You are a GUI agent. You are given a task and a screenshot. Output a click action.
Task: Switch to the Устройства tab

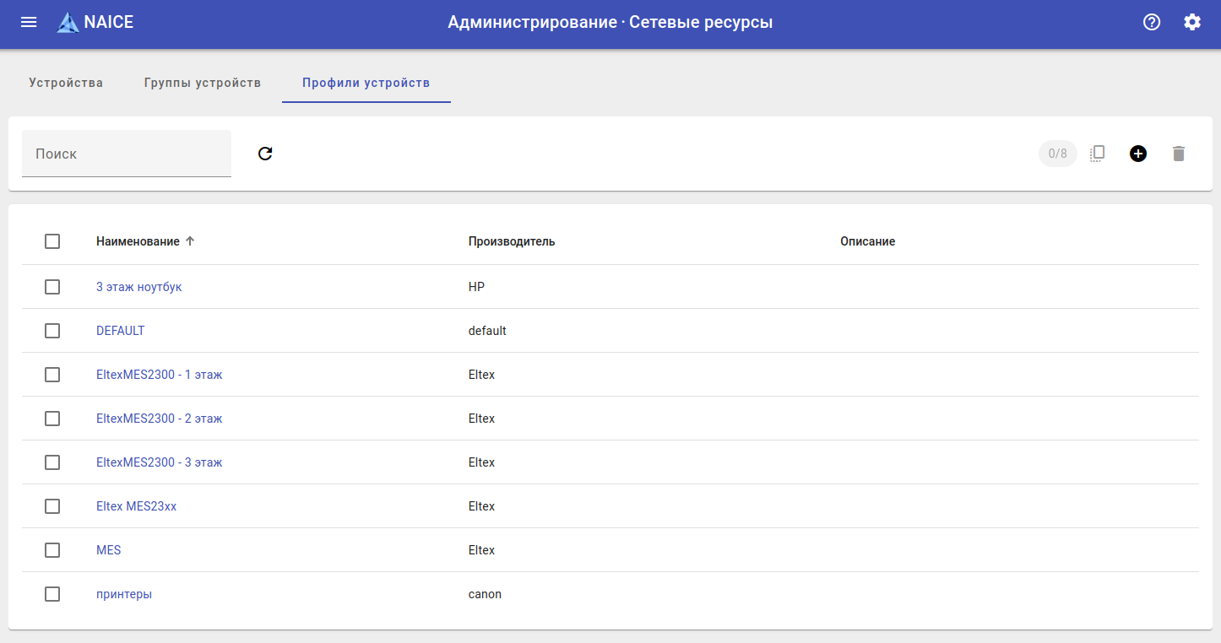[x=66, y=83]
